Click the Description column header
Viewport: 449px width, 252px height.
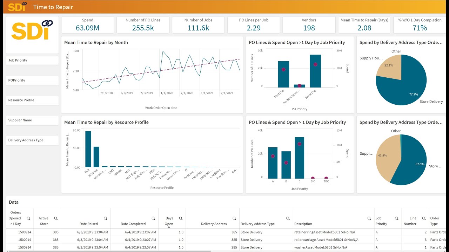coord(303,224)
